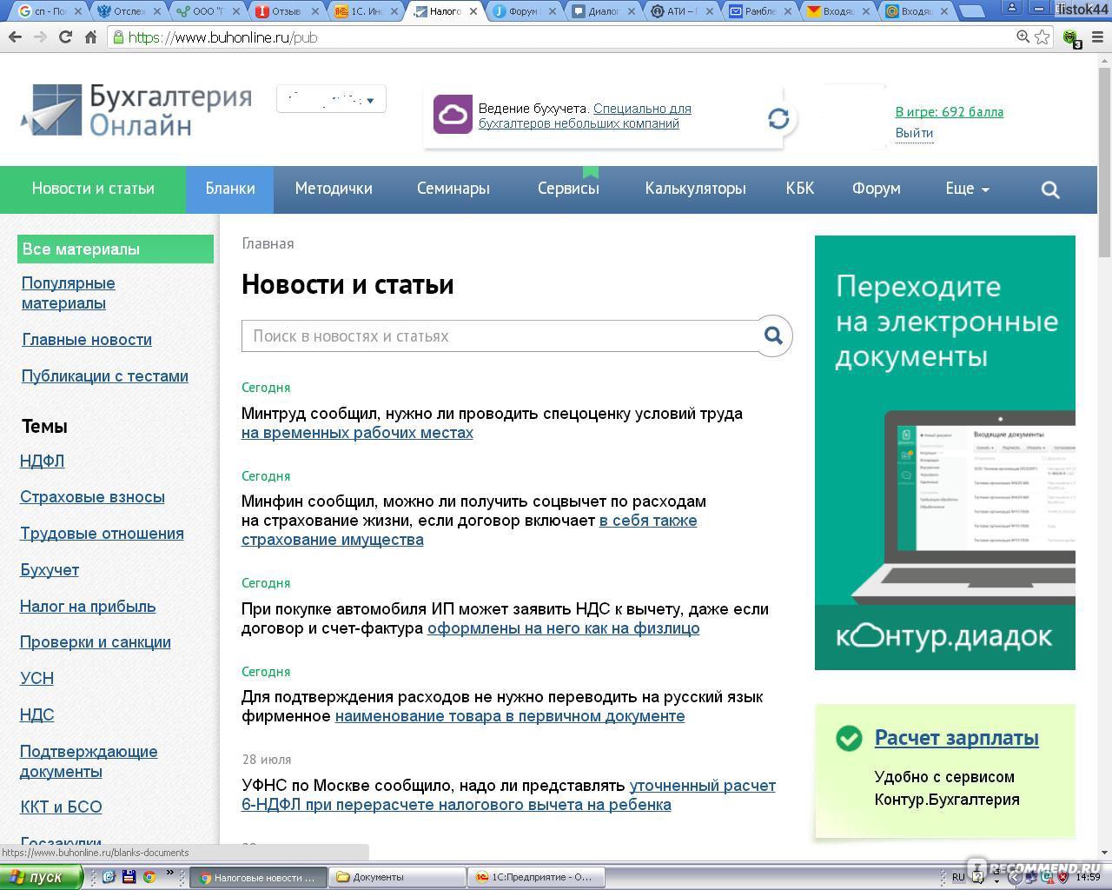Click the green checkmark next to Расчет зарплаты

[x=849, y=738]
